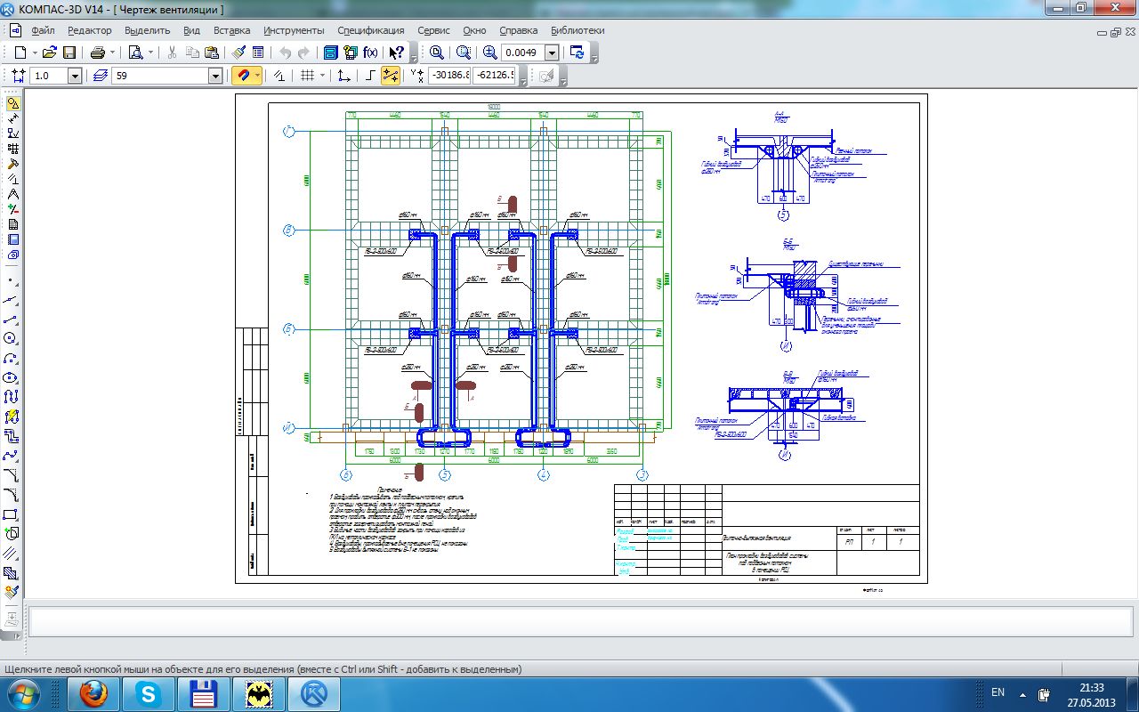The image size is (1139, 712).
Task: Activate the context help pointer
Action: tap(397, 53)
